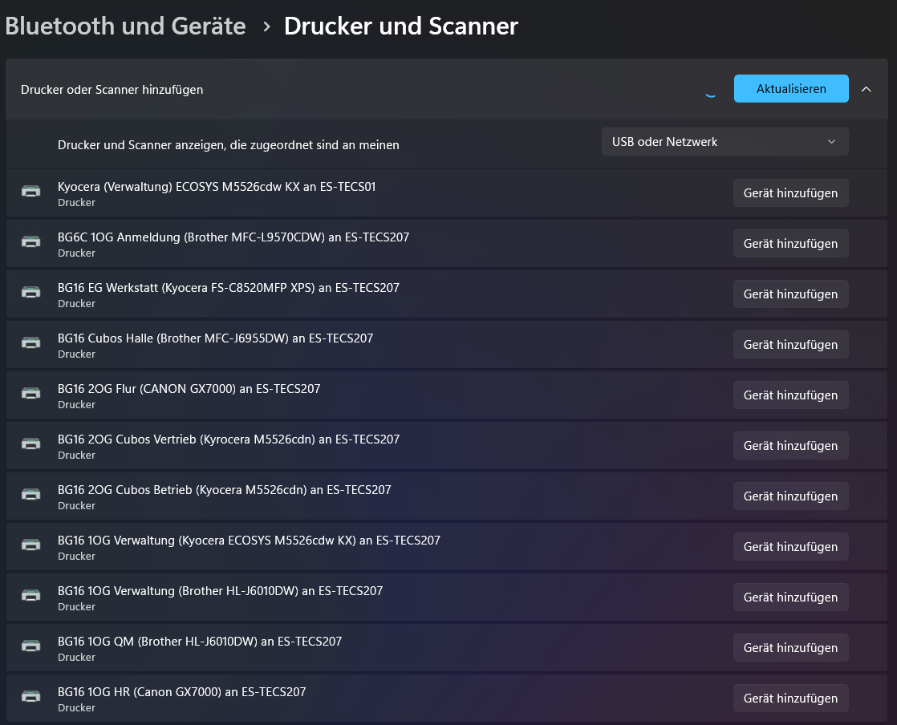Add the BG16 Cubos Halle Brother printer
The image size is (897, 725).
(790, 345)
